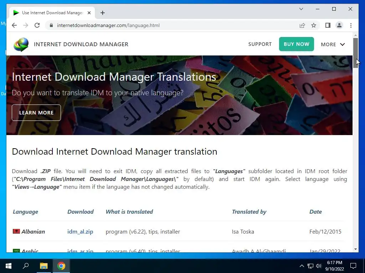This screenshot has height=273, width=365.
Task: Click the date Feb/12/2015
Action: tap(325, 231)
